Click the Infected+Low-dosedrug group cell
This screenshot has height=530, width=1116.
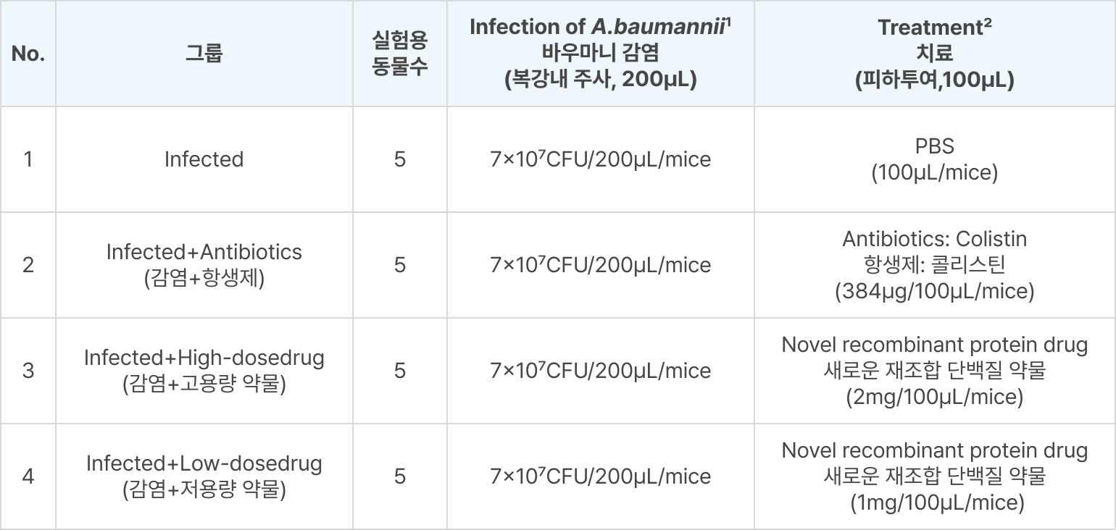click(x=204, y=476)
